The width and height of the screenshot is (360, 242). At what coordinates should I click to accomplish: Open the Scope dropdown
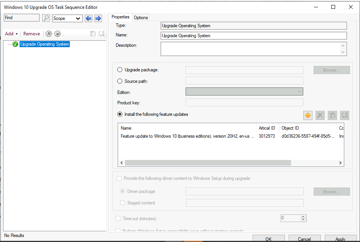[x=67, y=18]
